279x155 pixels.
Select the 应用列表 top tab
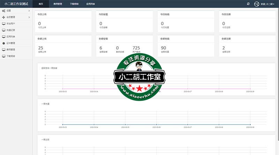pos(90,4)
